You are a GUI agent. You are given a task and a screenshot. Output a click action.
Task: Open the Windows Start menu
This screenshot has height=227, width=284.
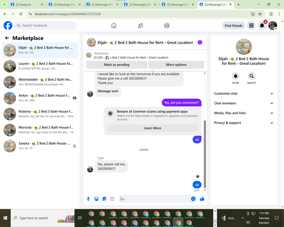click(5, 218)
